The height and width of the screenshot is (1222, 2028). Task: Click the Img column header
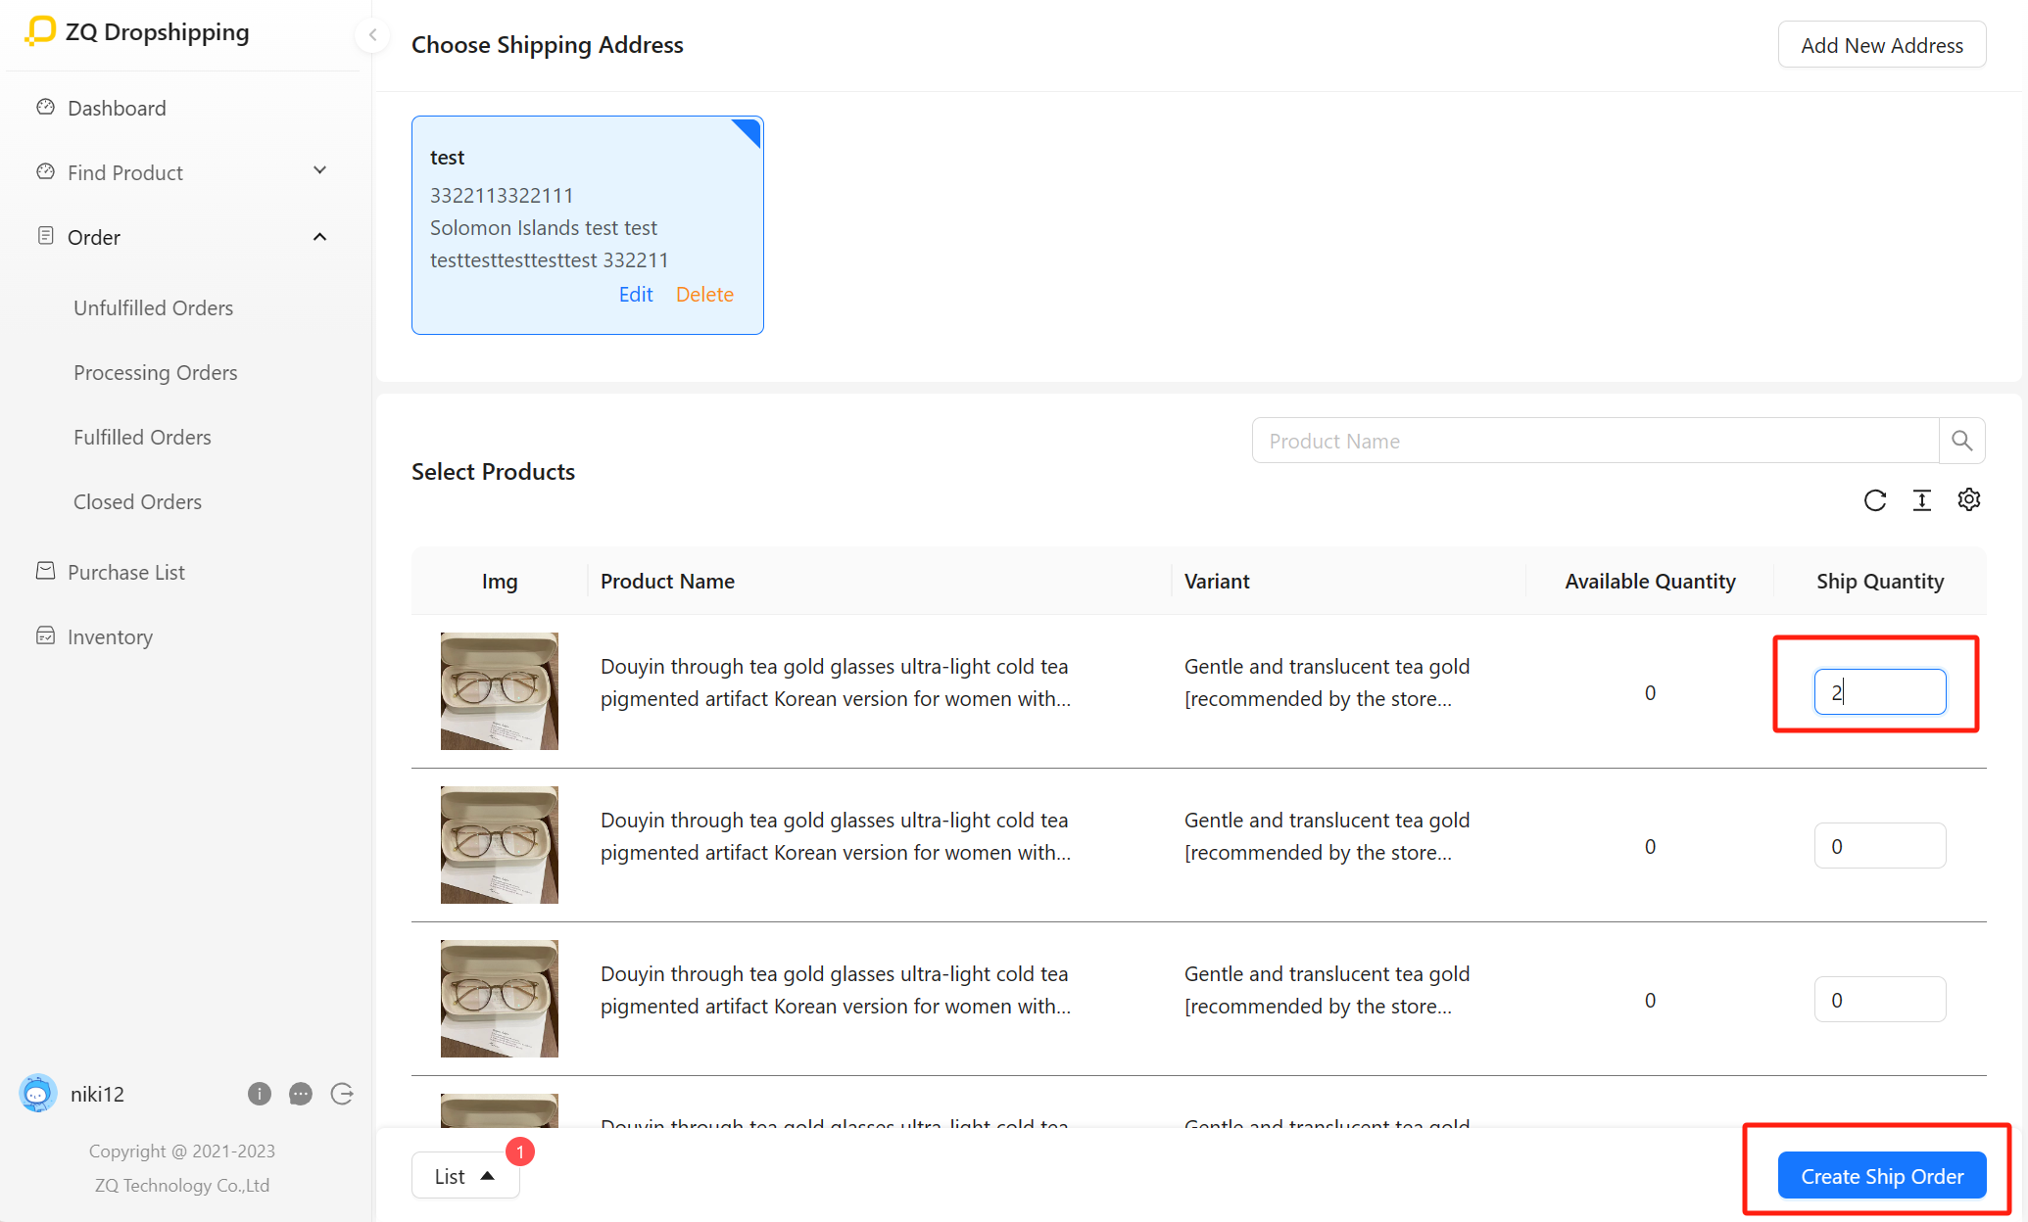click(x=499, y=582)
